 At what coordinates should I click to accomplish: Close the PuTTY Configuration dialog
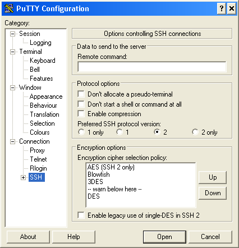click(x=232, y=8)
